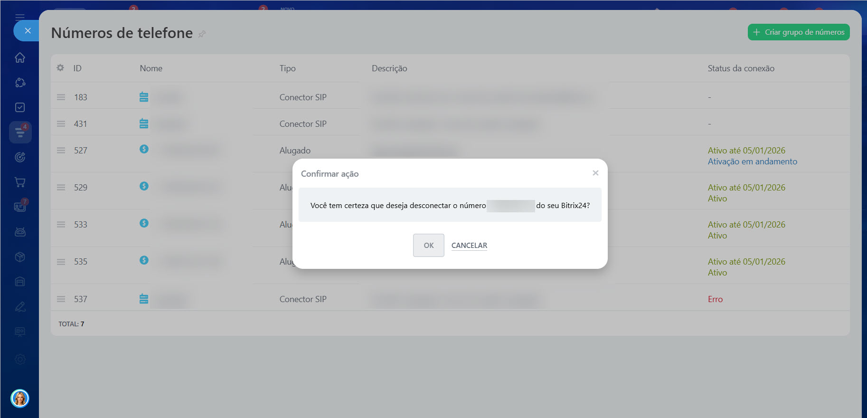Click the Tipo column header

click(x=287, y=68)
